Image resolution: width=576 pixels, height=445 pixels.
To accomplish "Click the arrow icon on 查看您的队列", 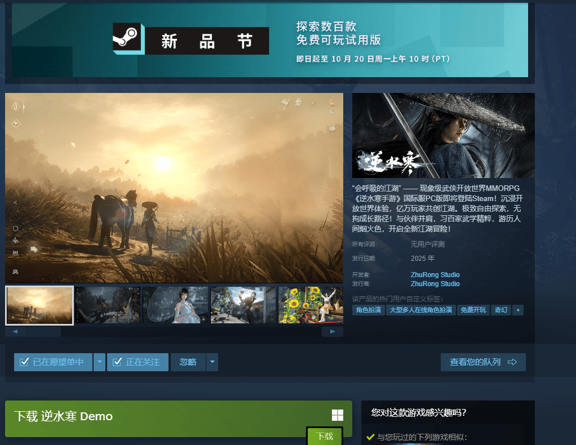I will (x=512, y=362).
